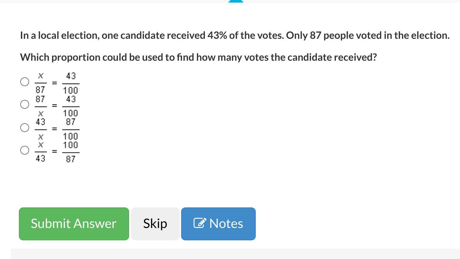This screenshot has width=460, height=259.
Task: Pick the 43/x = 87/100 radio option
Action: point(25,127)
